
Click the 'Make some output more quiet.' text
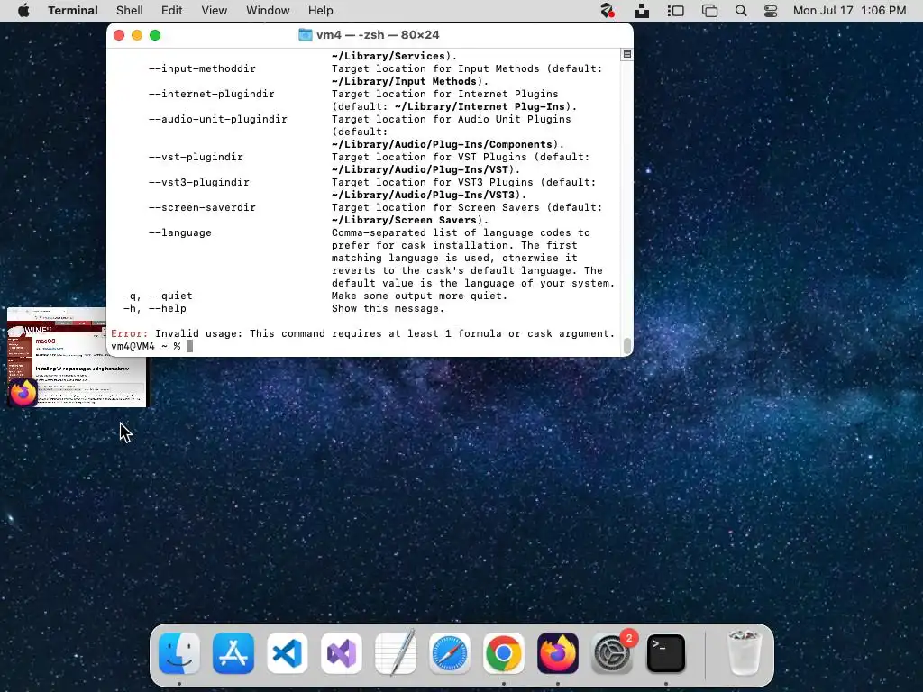[x=420, y=296]
